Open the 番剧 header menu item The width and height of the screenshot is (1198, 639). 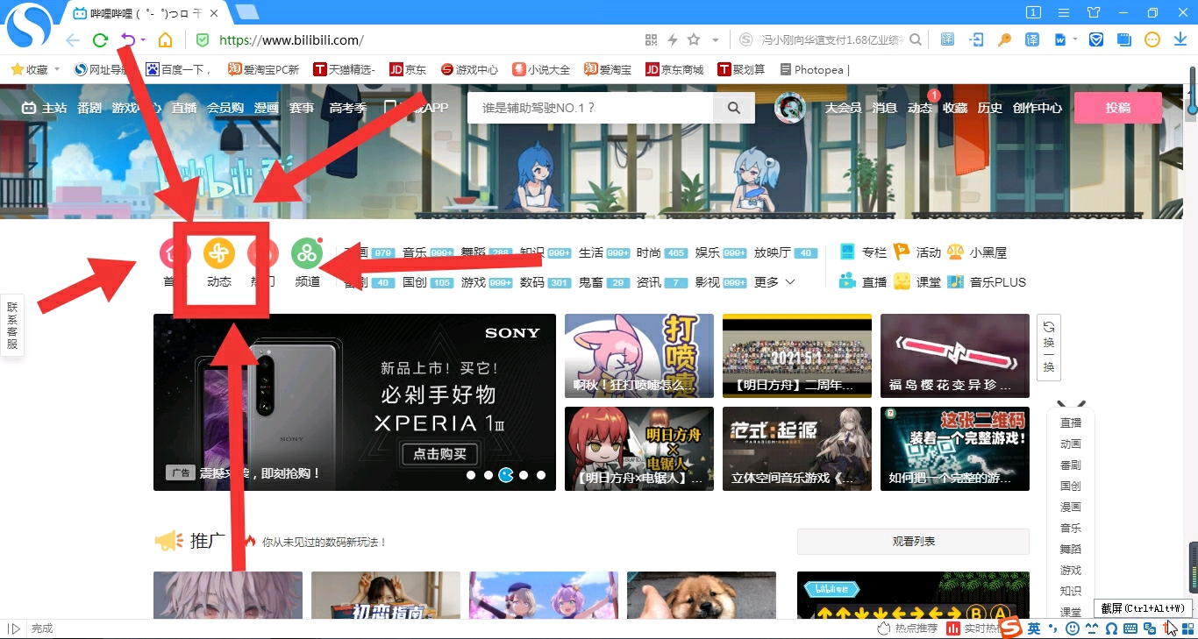89,108
